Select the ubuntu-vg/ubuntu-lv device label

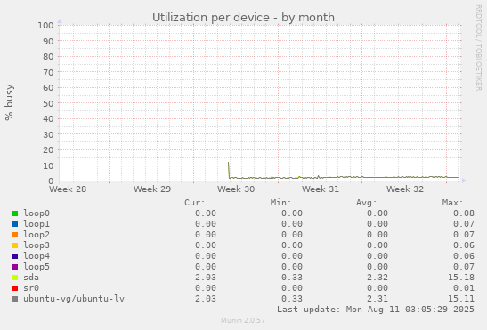coord(74,299)
